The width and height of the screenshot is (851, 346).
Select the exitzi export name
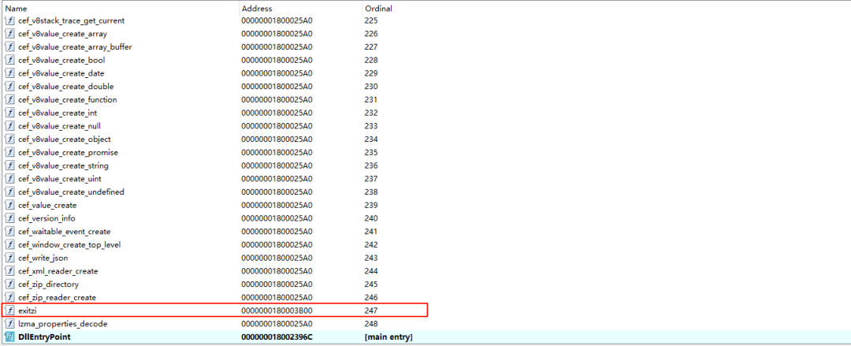pos(27,311)
